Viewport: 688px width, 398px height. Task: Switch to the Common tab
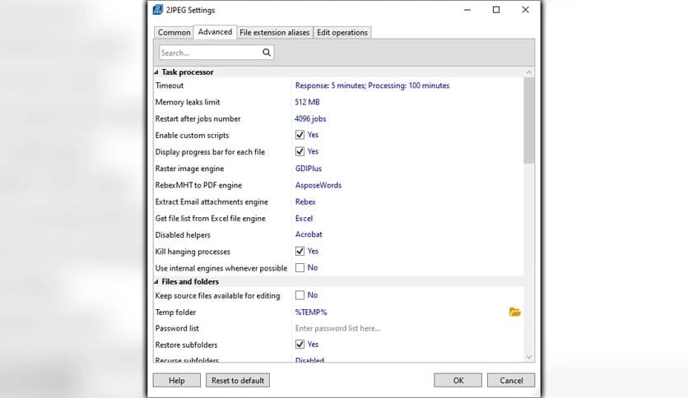click(174, 33)
